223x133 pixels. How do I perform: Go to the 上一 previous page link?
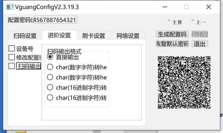coord(201,22)
